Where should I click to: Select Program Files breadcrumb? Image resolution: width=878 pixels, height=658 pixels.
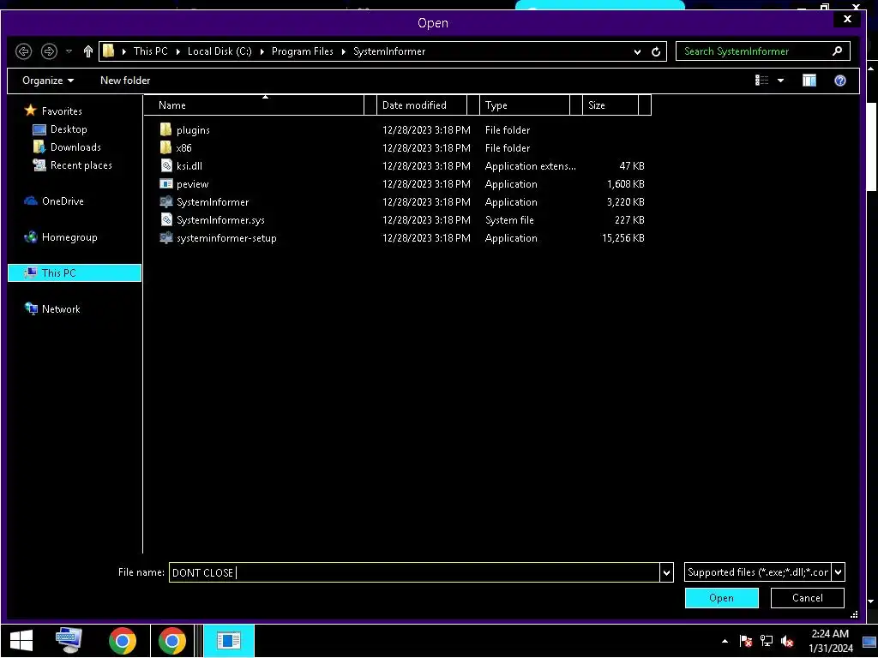[x=303, y=51]
